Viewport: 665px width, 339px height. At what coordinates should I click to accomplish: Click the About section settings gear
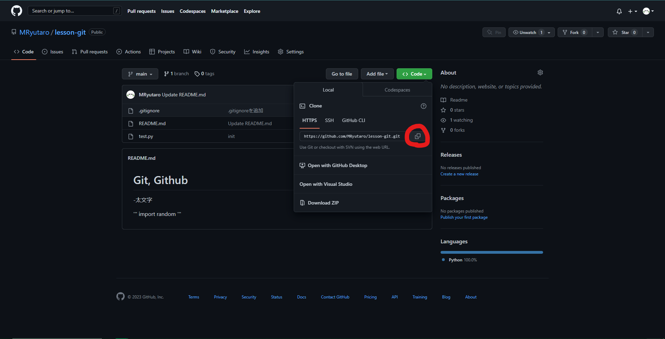click(x=540, y=72)
